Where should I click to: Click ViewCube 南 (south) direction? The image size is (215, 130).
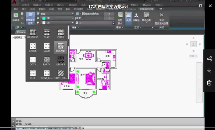pyautogui.click(x=193, y=51)
